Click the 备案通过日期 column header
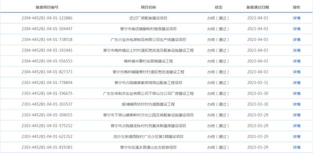Viewport: 313px width, 153px height. tap(257, 7)
